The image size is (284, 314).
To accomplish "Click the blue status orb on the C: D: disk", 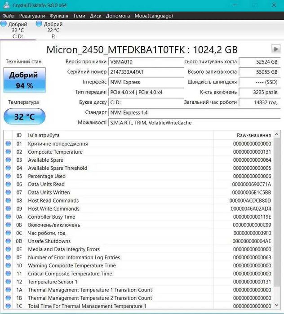I will point(4,24).
